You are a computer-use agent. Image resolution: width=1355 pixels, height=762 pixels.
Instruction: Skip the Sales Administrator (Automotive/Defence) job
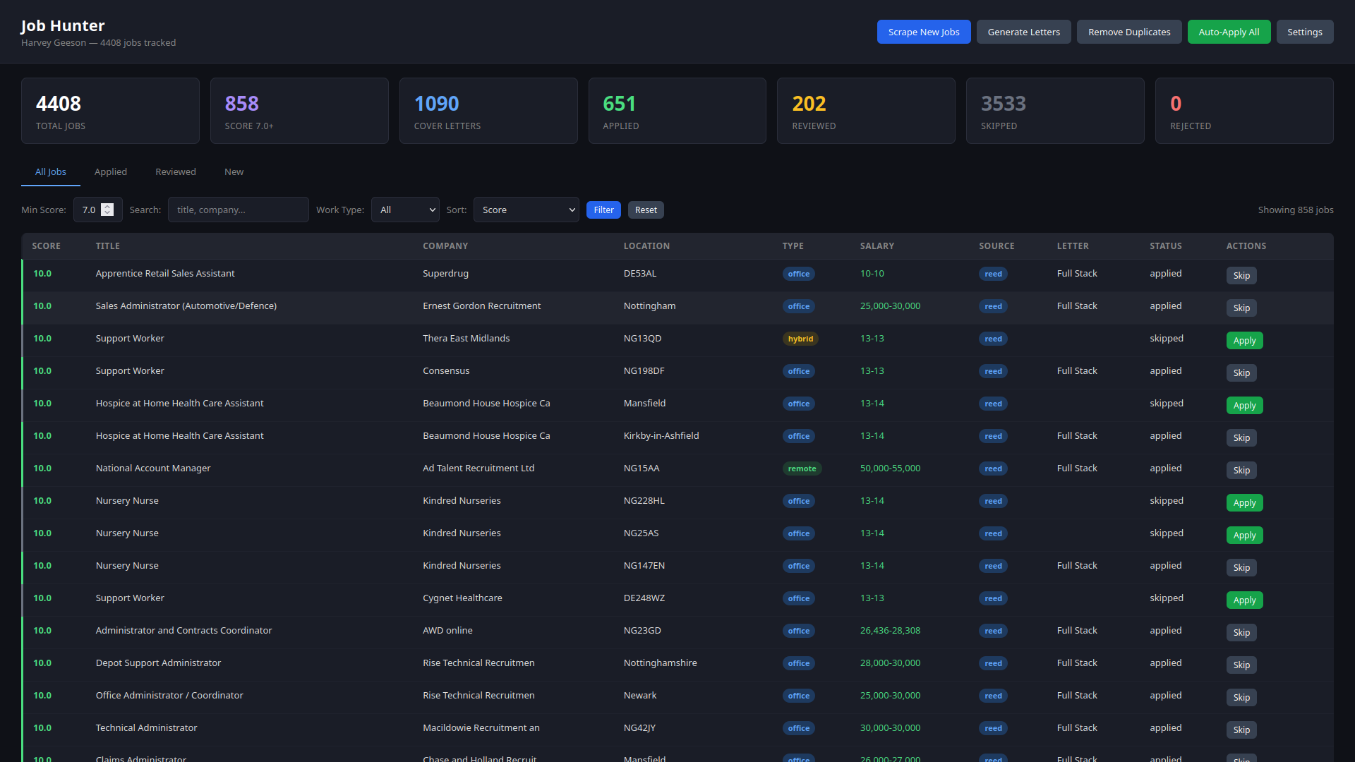pyautogui.click(x=1241, y=308)
